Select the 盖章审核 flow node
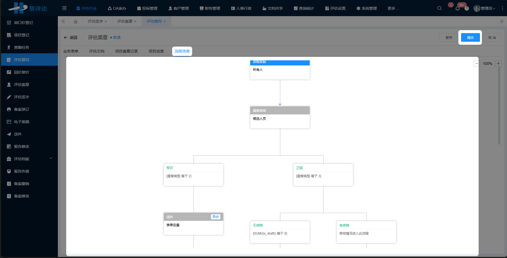 (x=280, y=117)
